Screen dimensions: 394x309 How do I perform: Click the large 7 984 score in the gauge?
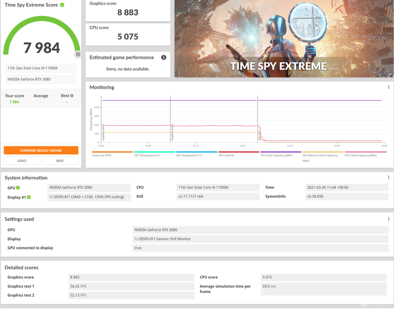(42, 48)
